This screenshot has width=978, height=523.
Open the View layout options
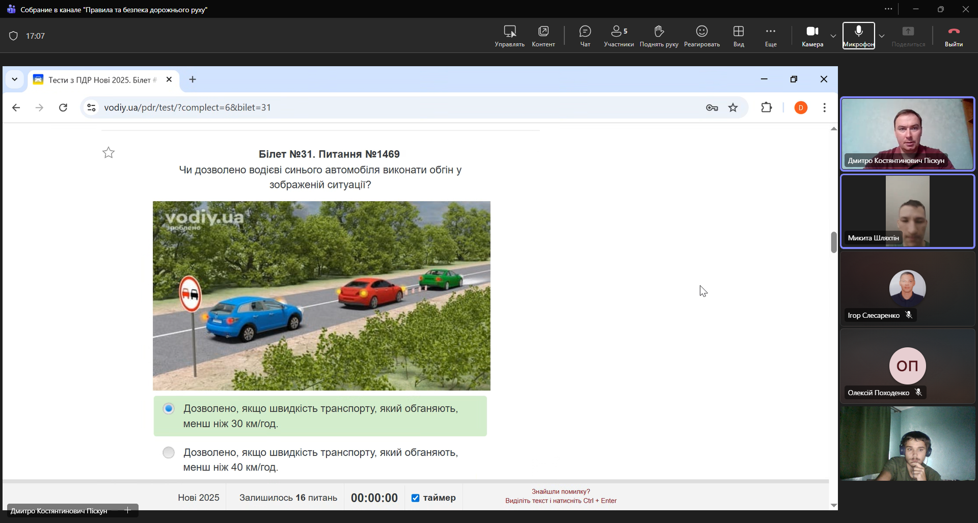[x=738, y=36]
